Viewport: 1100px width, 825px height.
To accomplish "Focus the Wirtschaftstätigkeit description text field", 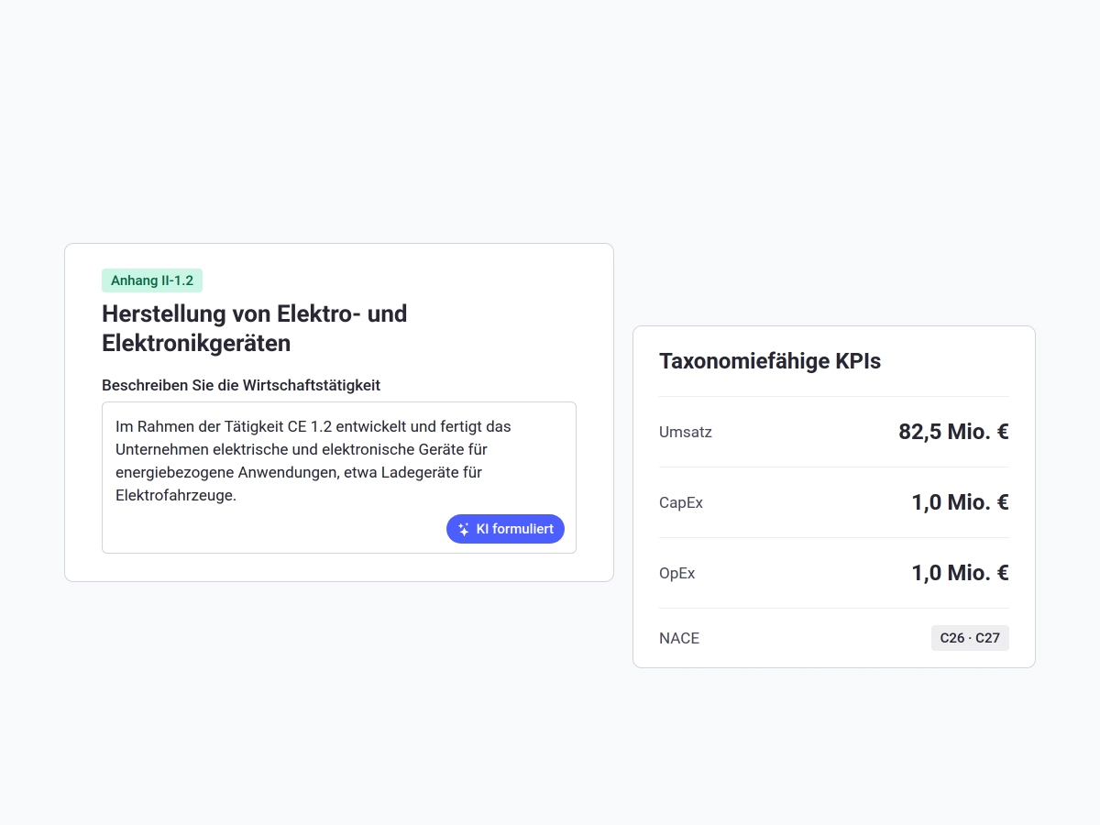I will [x=339, y=478].
